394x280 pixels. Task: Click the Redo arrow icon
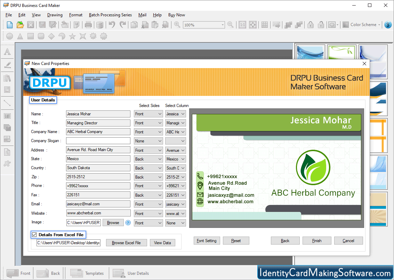[123, 25]
